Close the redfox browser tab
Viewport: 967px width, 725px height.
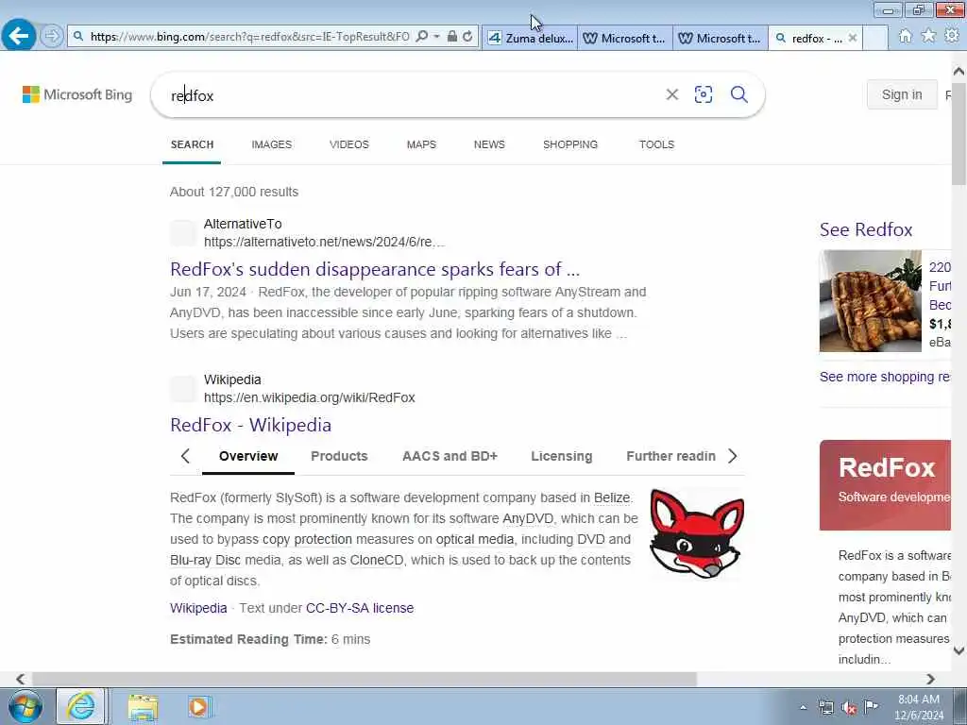click(853, 38)
